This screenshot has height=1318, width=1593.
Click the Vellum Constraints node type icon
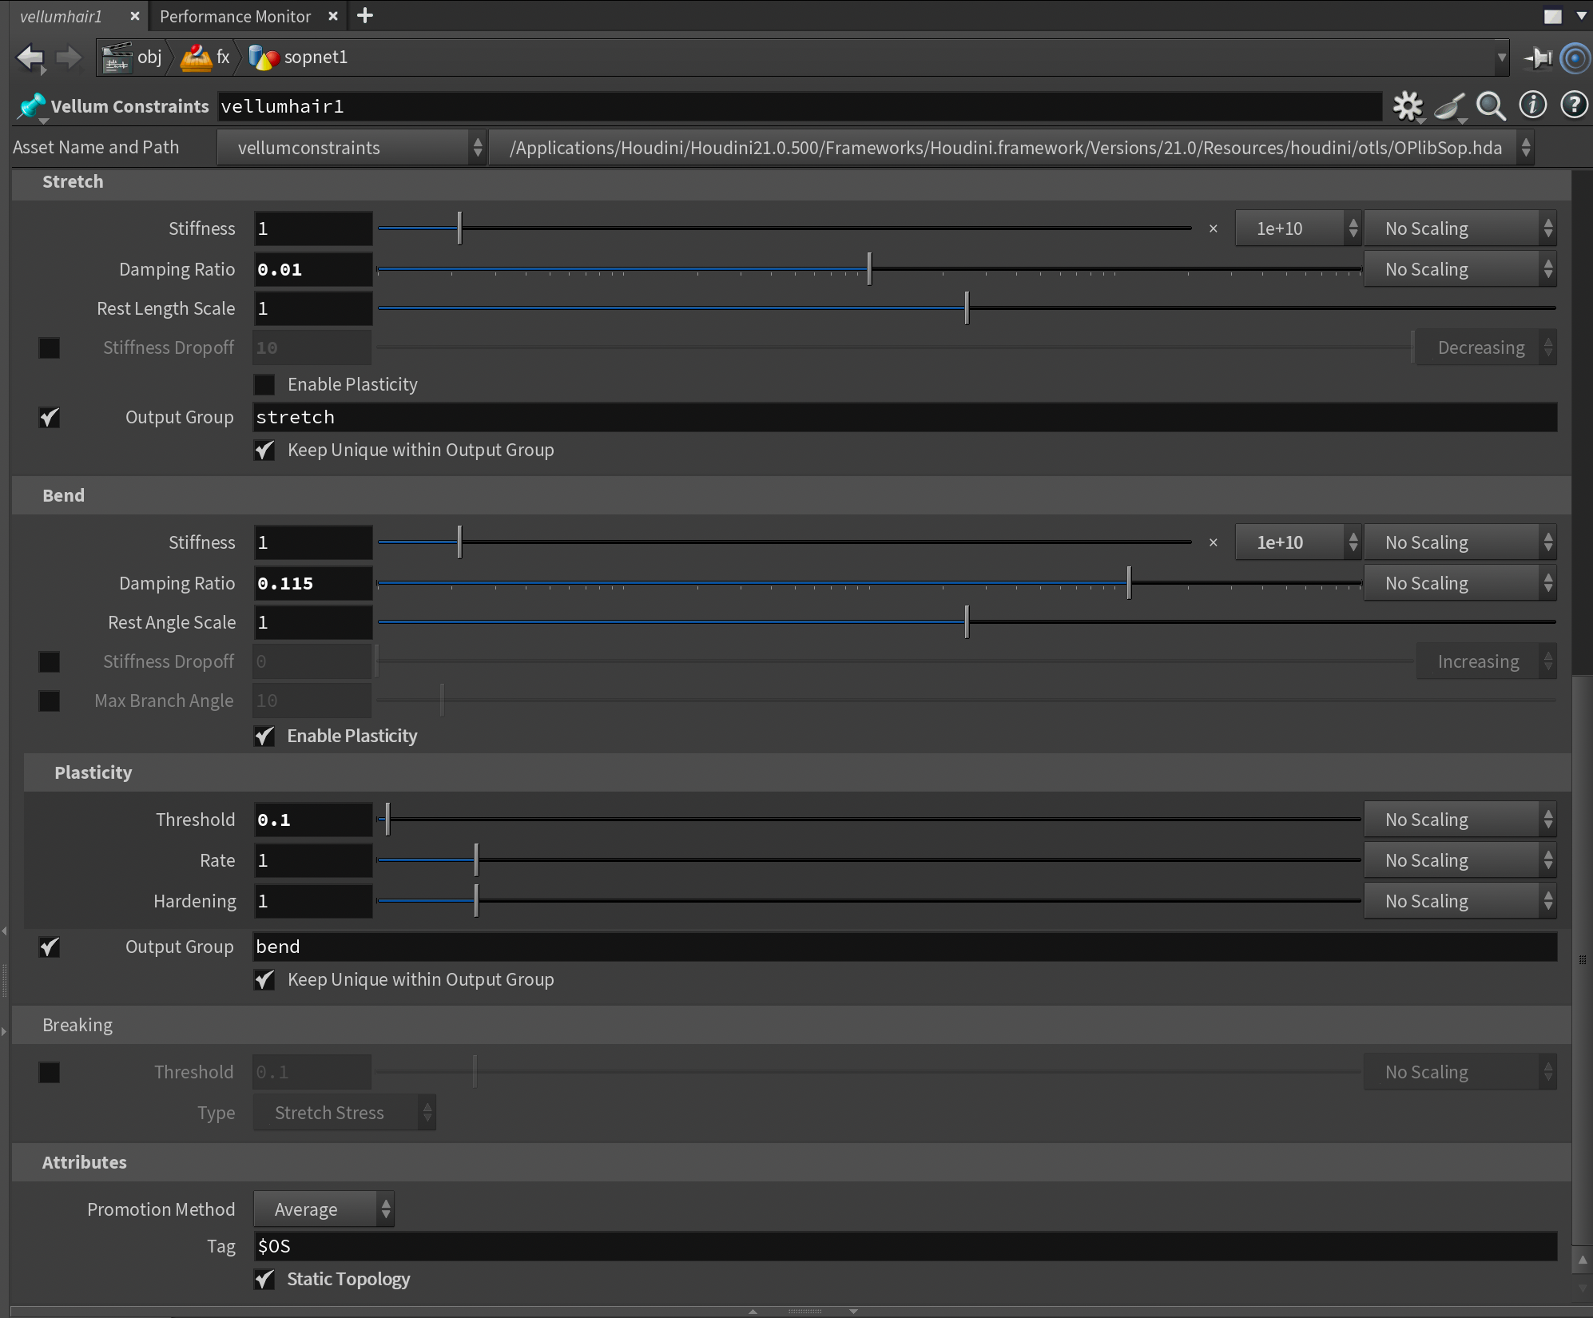coord(32,105)
